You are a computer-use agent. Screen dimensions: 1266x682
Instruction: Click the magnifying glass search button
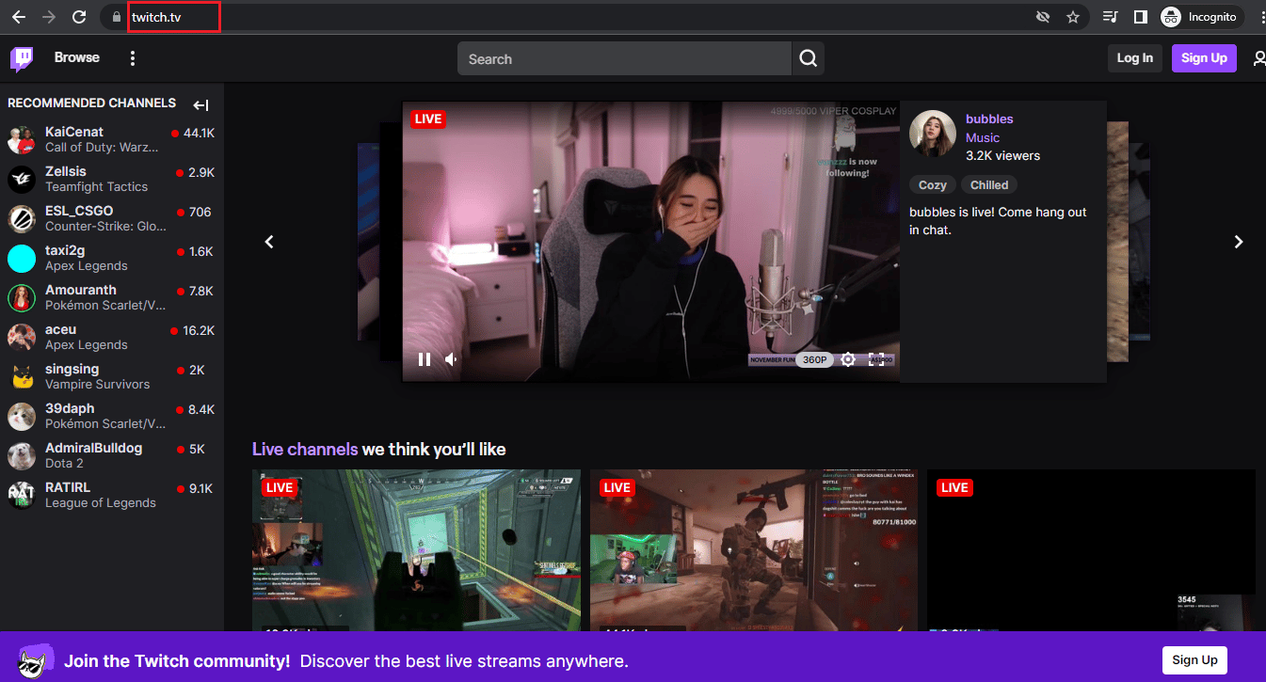tap(808, 58)
